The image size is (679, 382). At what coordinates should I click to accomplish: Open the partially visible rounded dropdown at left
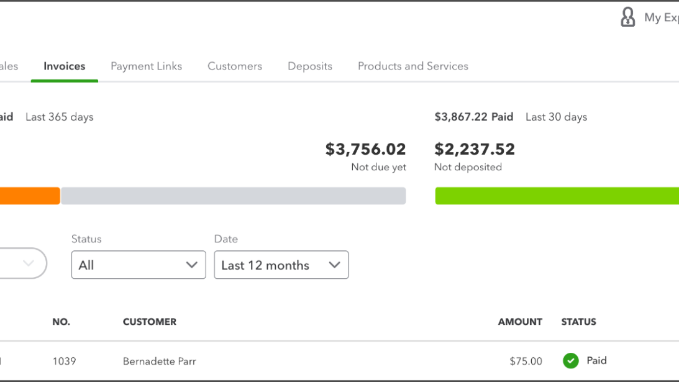24,263
